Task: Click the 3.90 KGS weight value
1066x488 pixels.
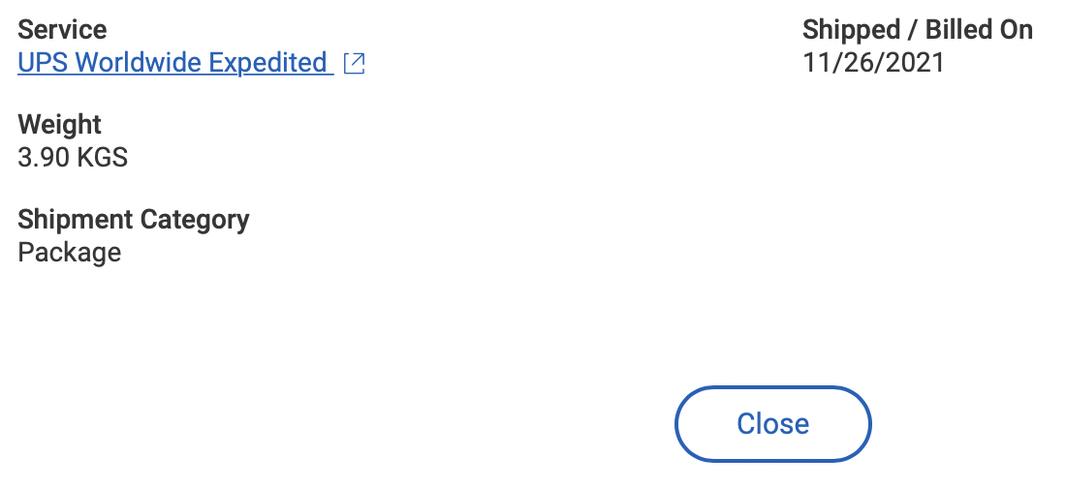Action: (73, 157)
